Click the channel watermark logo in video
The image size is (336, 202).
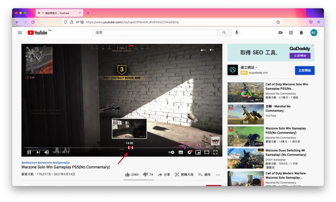coord(215,141)
